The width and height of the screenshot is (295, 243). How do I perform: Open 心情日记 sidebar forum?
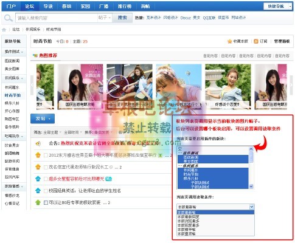(12, 204)
